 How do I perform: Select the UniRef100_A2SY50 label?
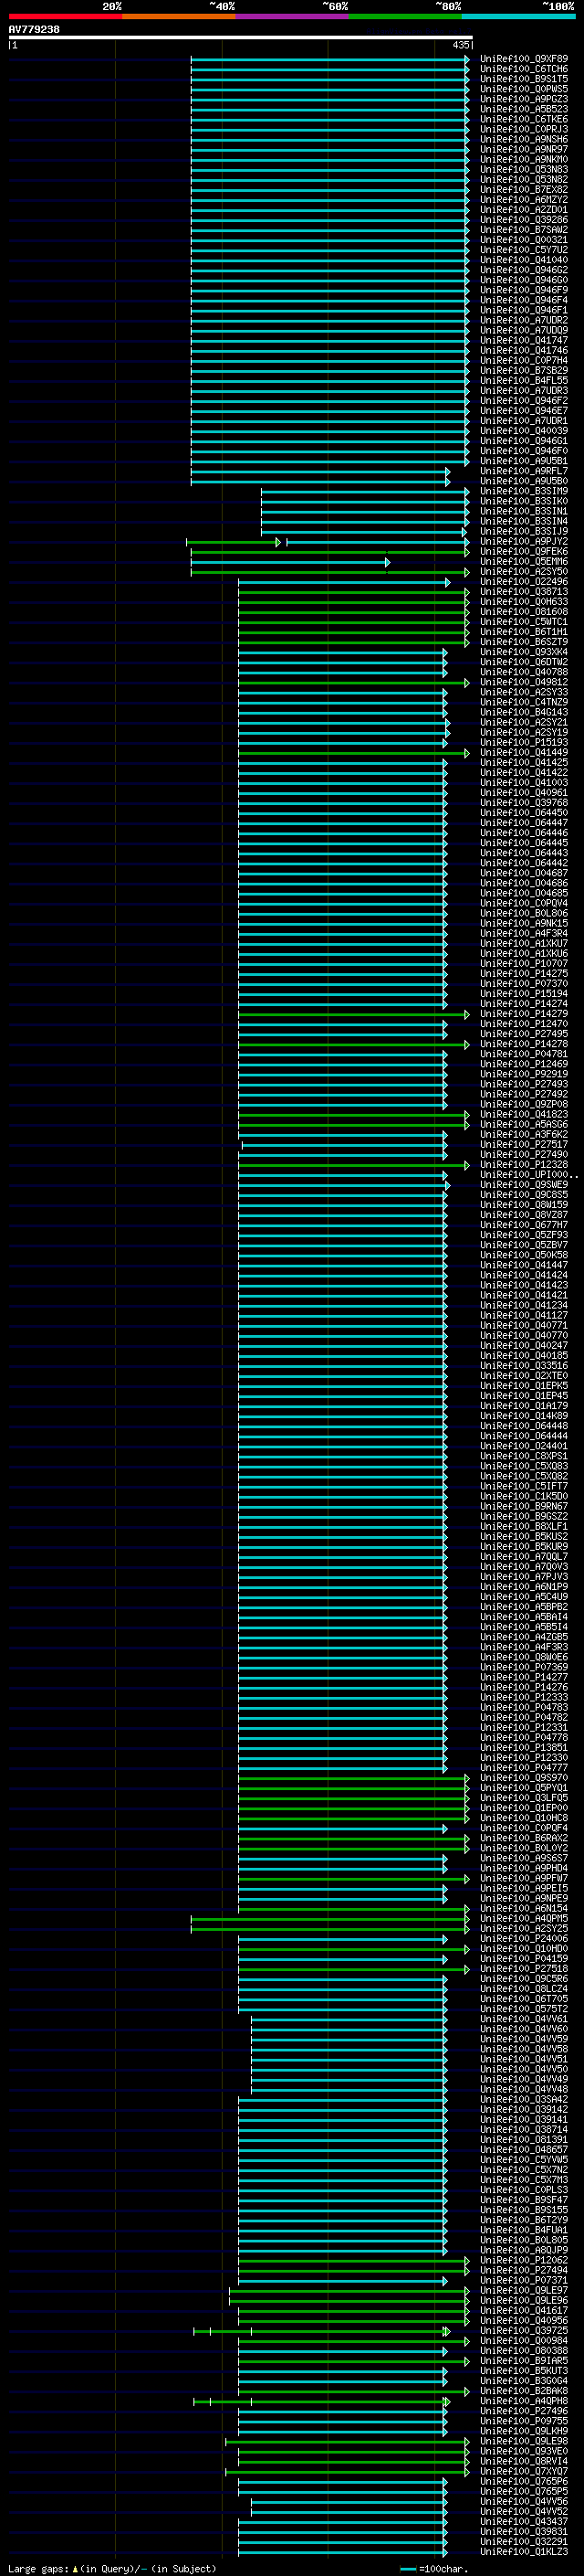523,572
